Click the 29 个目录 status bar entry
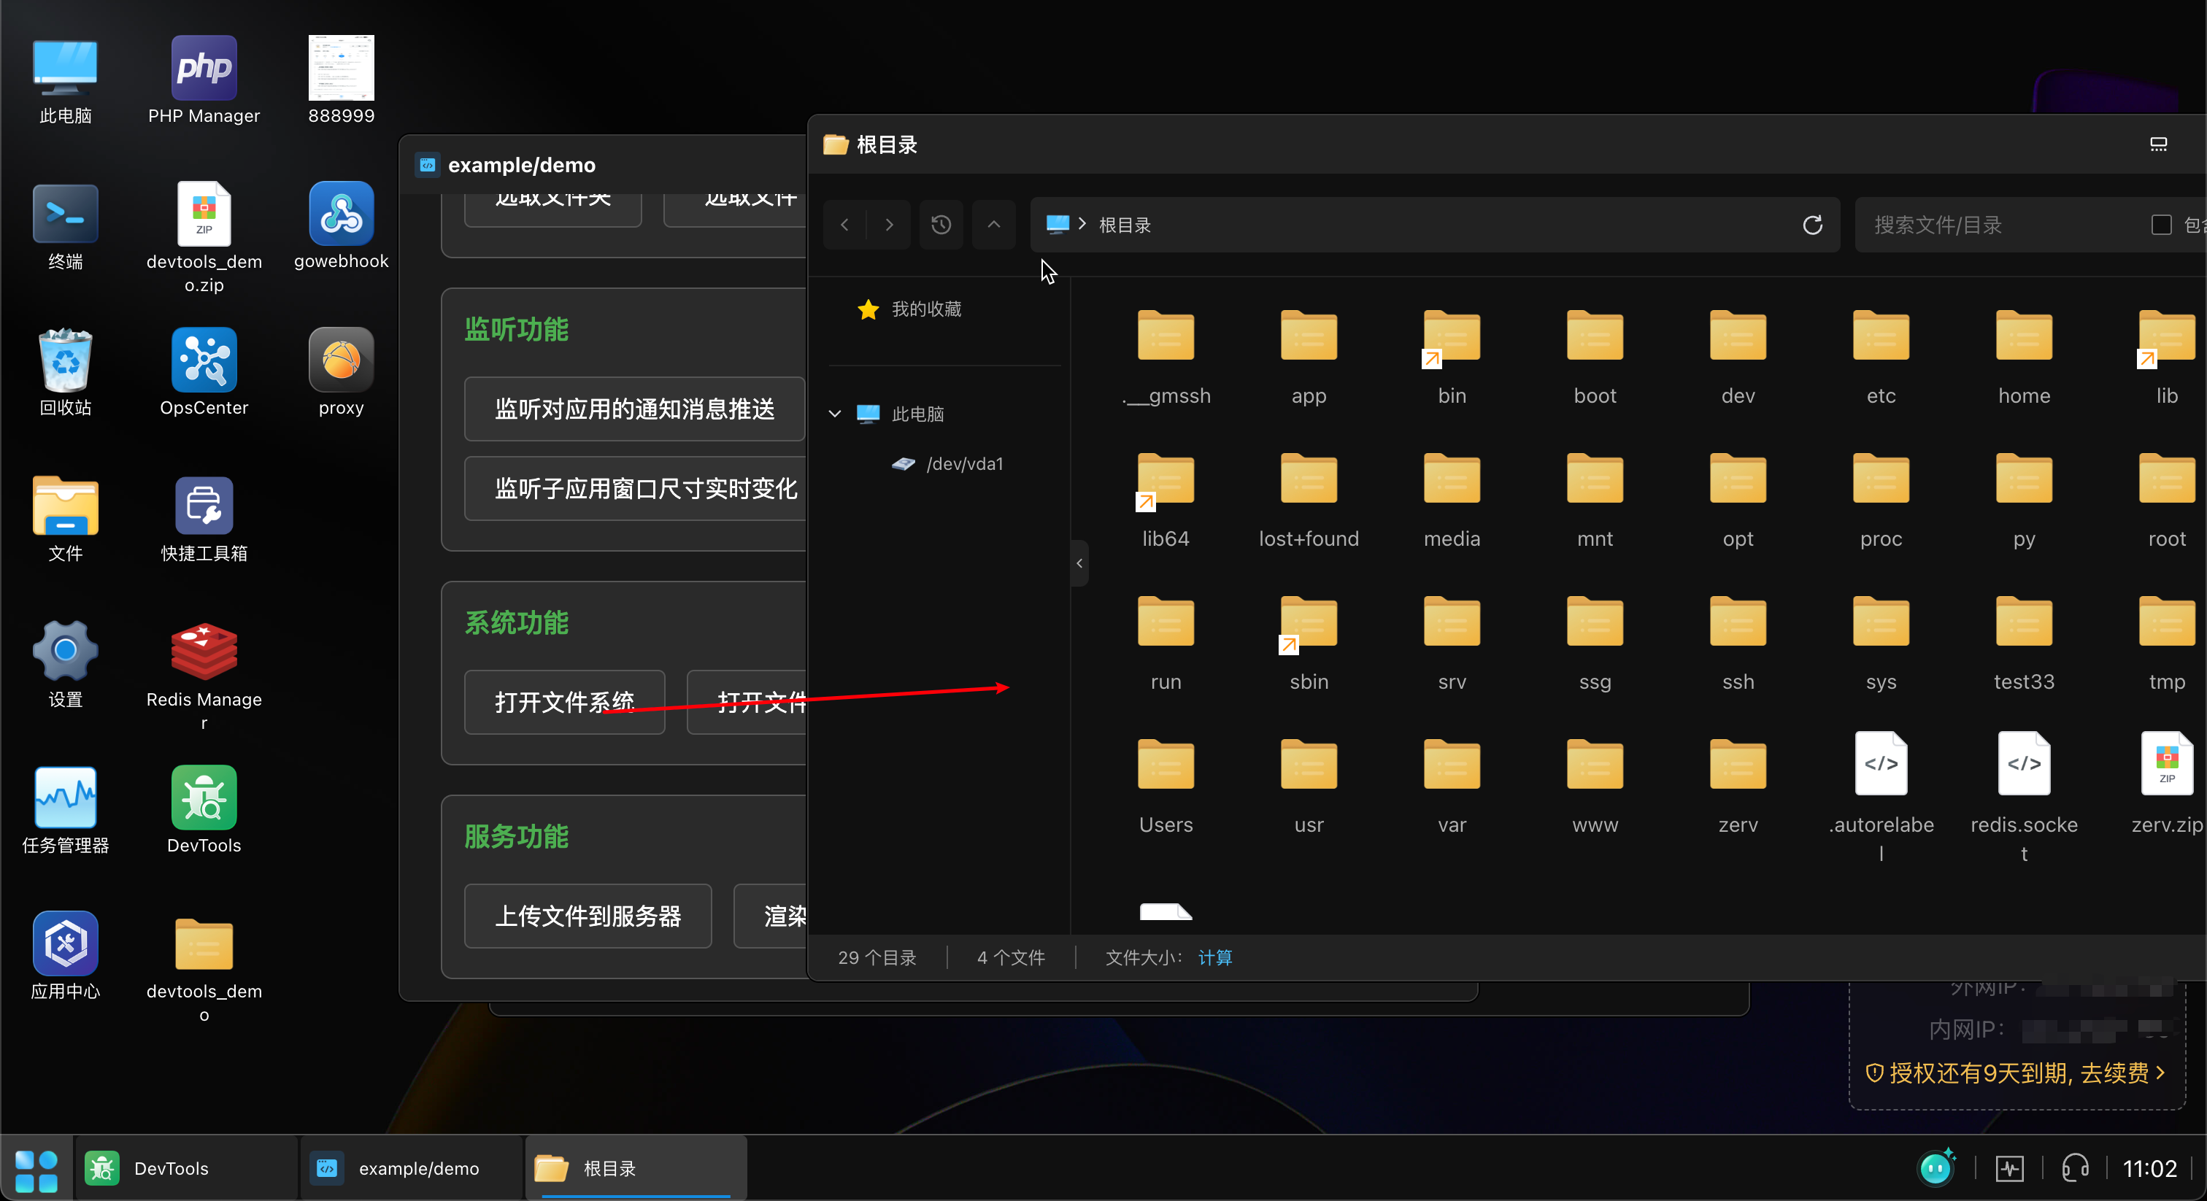This screenshot has height=1201, width=2207. pyautogui.click(x=877, y=957)
